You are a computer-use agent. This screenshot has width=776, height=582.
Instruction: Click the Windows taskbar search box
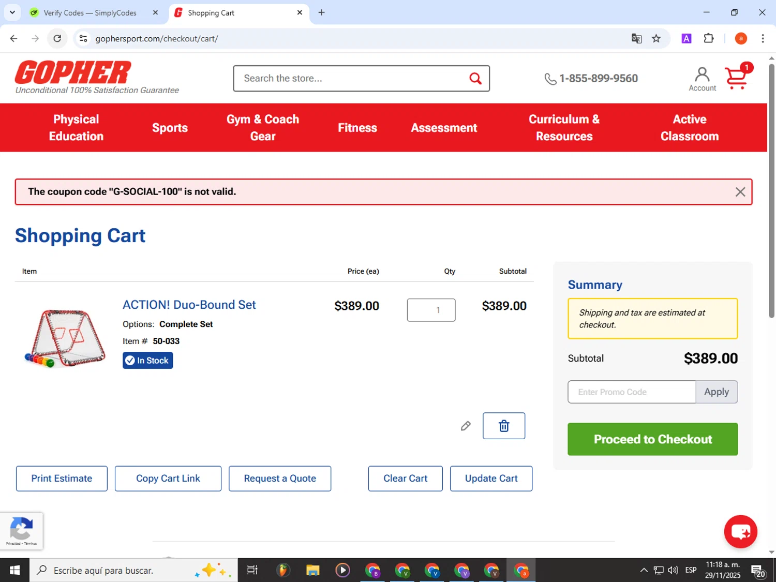[x=133, y=570]
